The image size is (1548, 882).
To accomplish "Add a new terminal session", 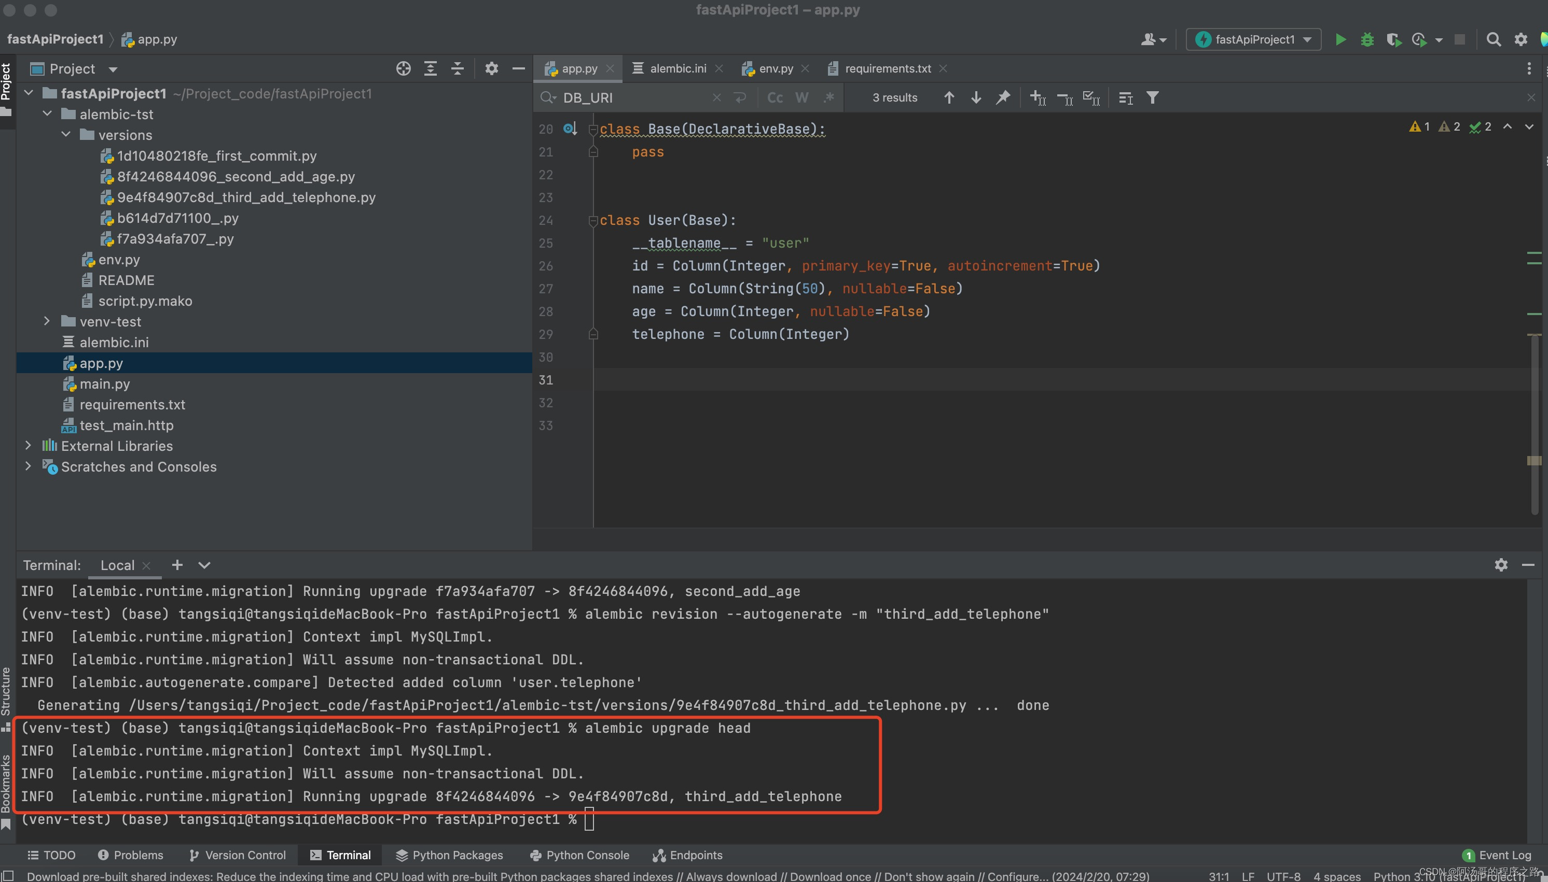I will point(176,564).
